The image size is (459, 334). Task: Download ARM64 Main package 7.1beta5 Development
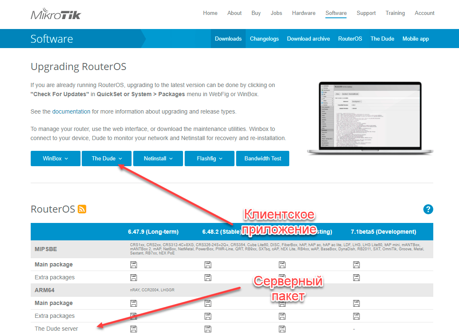coord(356,303)
